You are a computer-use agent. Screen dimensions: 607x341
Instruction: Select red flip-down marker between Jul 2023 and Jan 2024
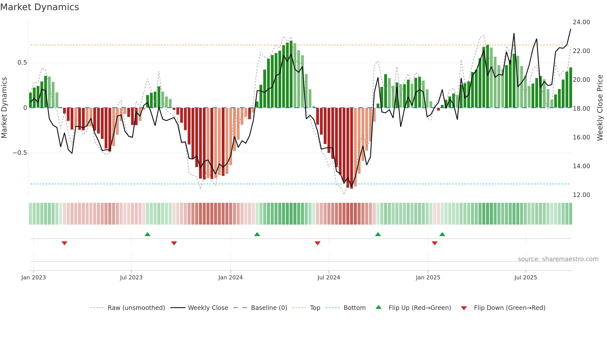pos(174,243)
